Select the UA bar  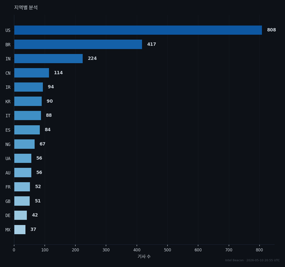[23, 158]
